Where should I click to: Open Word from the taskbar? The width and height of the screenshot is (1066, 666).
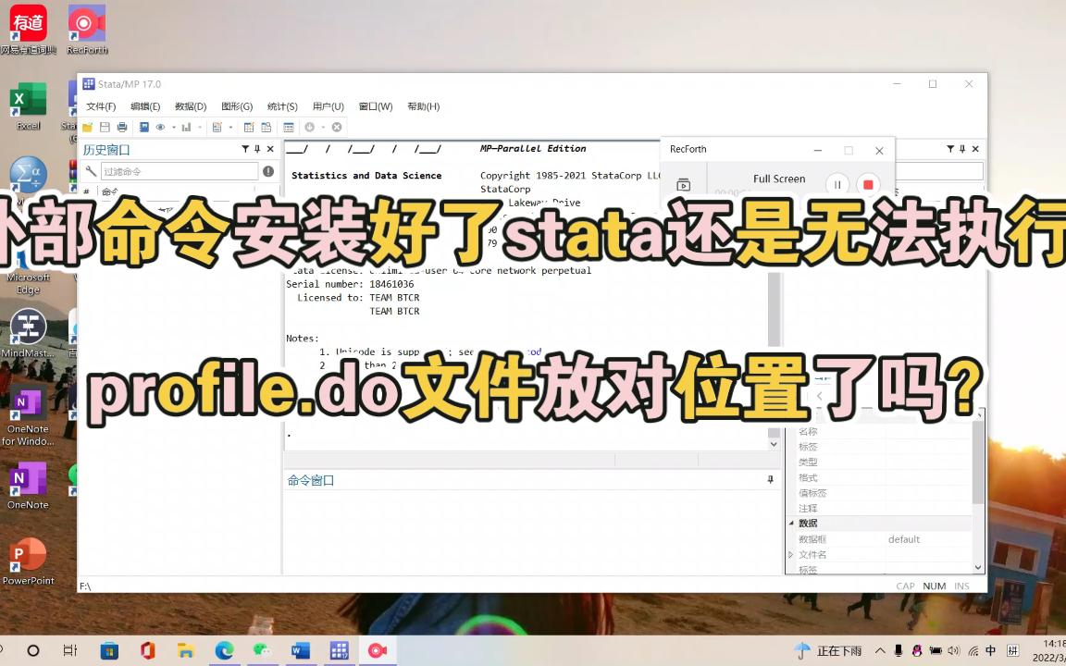tap(301, 651)
